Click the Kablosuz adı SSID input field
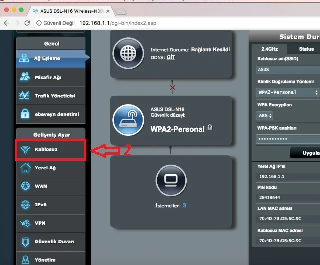This screenshot has height=265, width=320. [288, 70]
